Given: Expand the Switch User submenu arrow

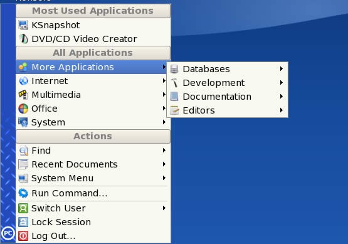Looking at the screenshot, I should pyautogui.click(x=164, y=208).
